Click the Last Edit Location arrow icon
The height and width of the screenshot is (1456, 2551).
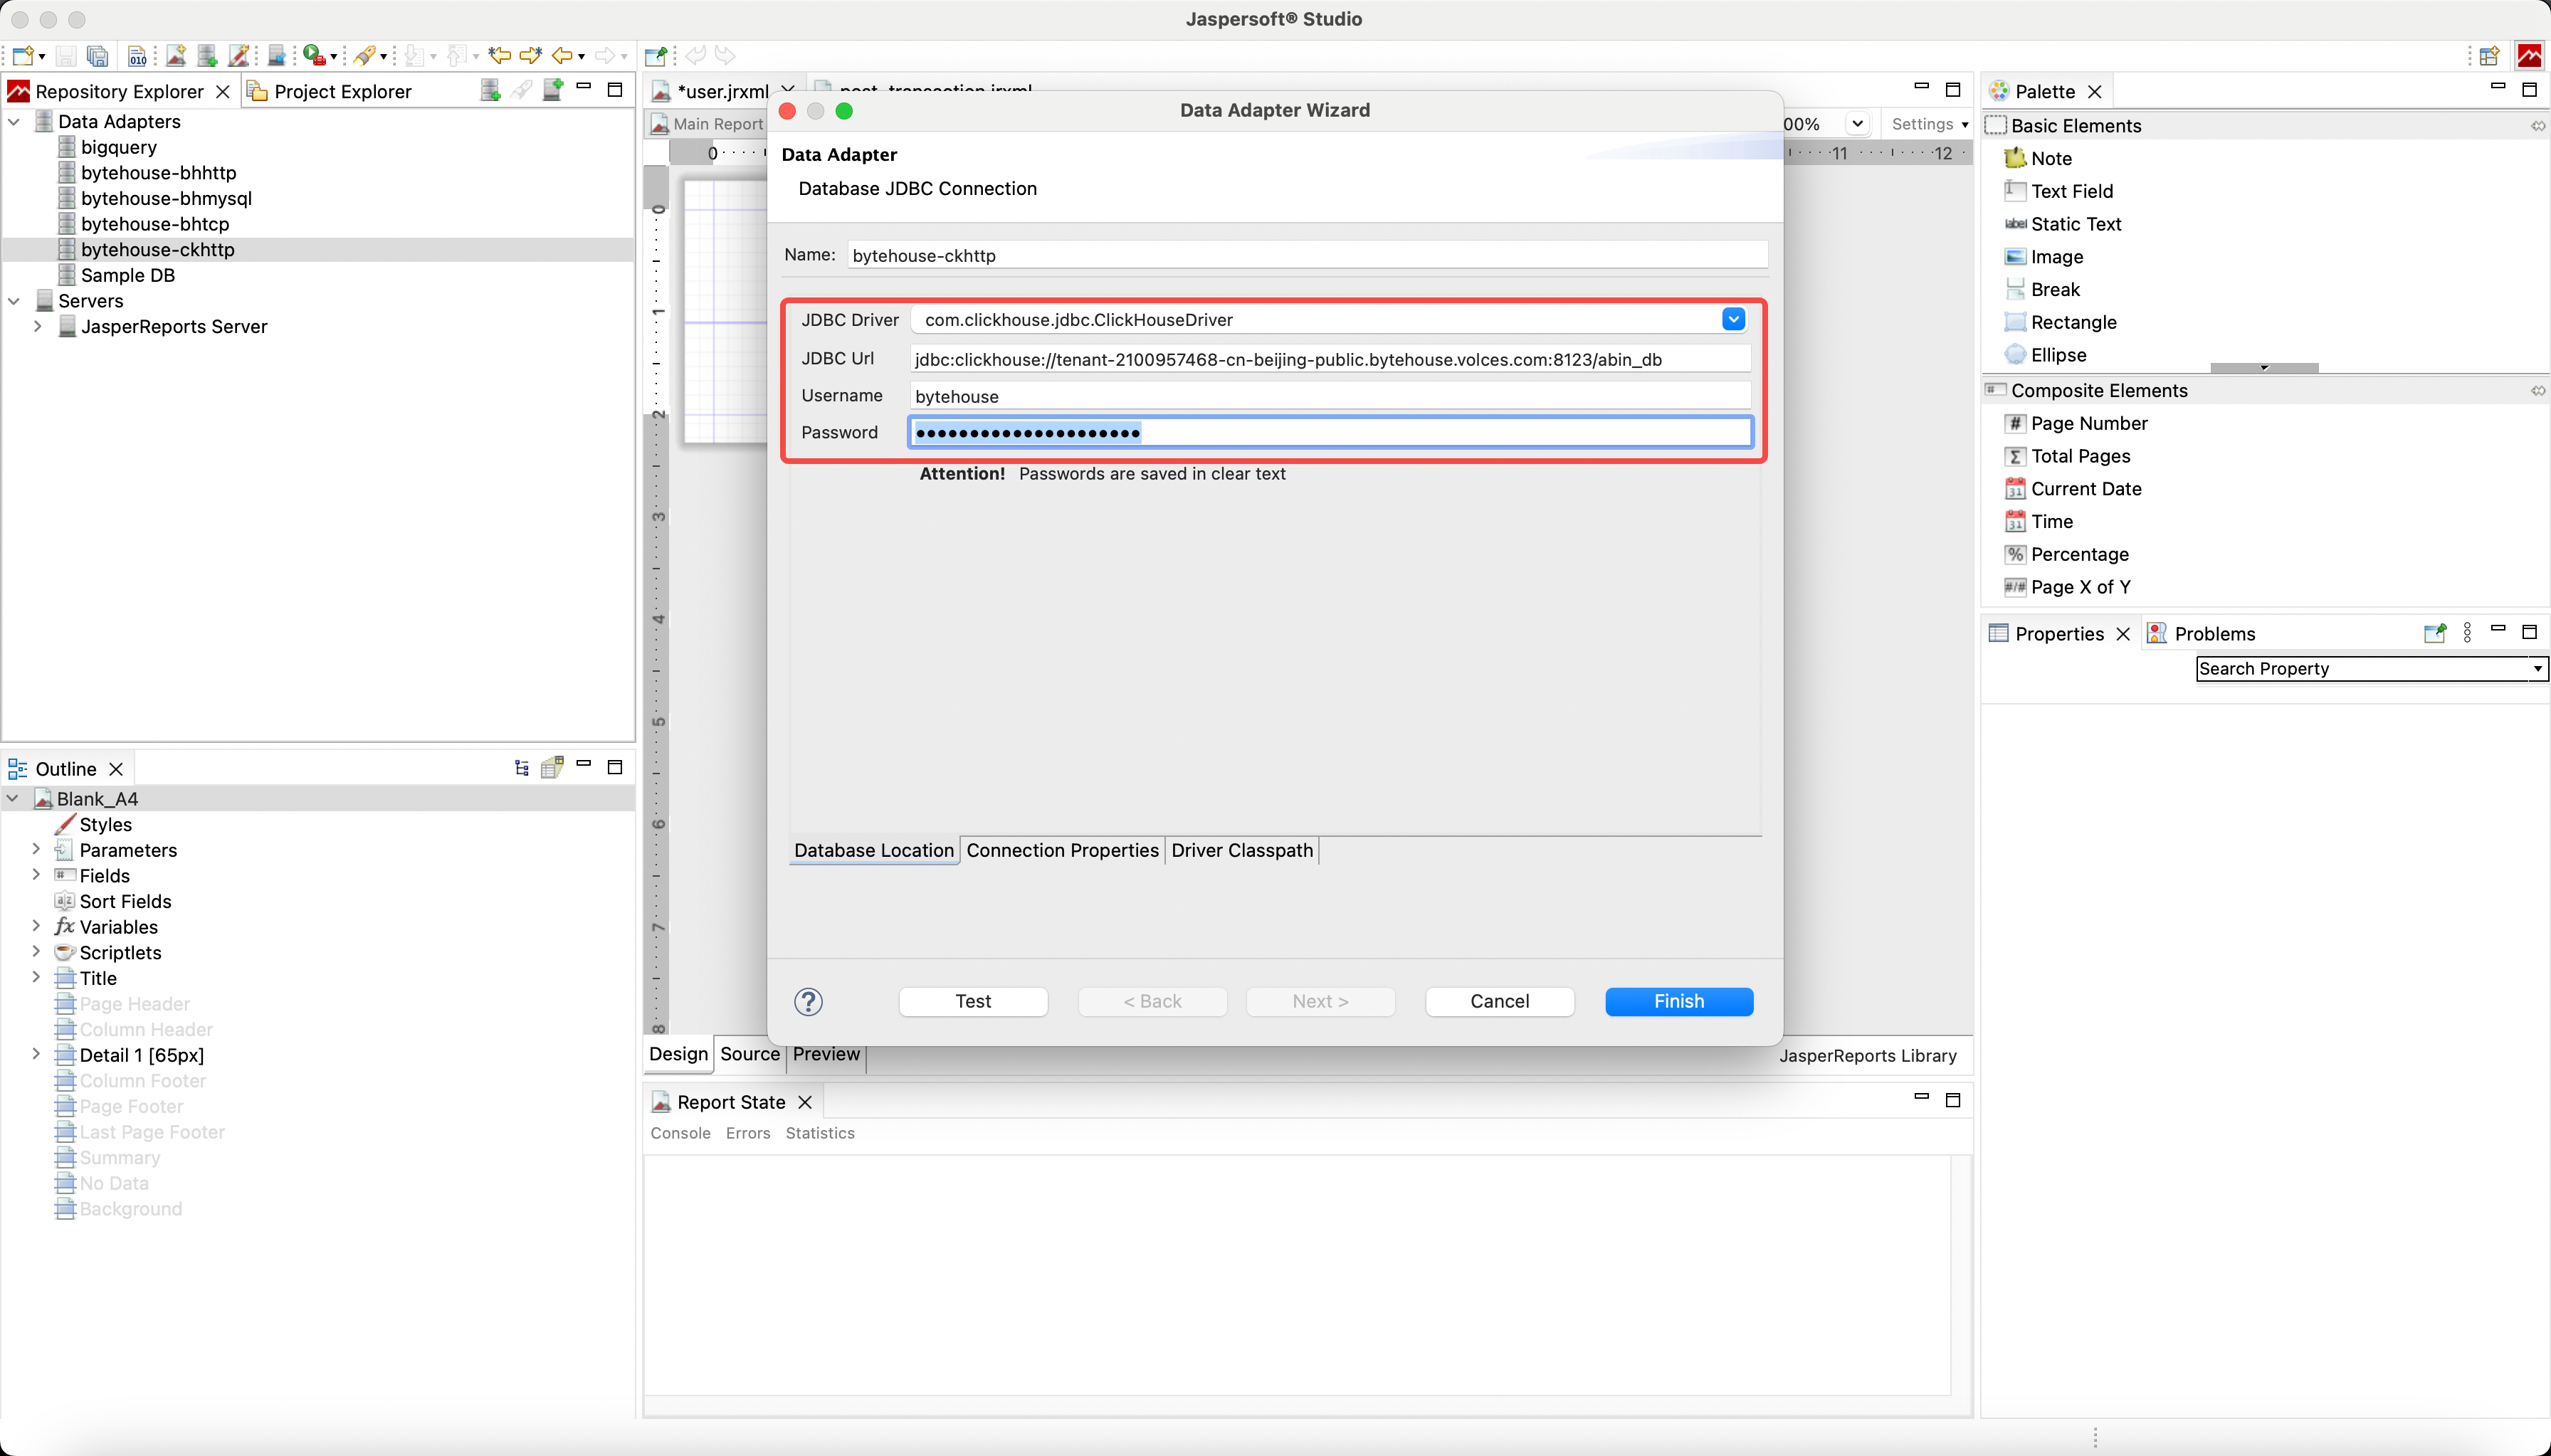click(499, 55)
